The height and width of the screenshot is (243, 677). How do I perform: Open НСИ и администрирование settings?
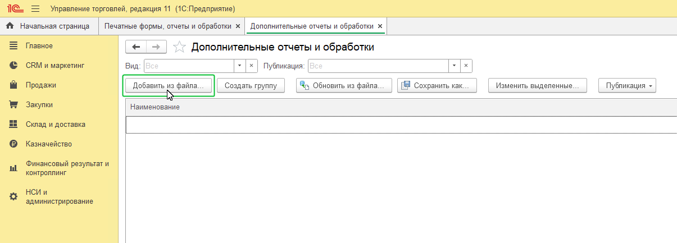pyautogui.click(x=59, y=196)
